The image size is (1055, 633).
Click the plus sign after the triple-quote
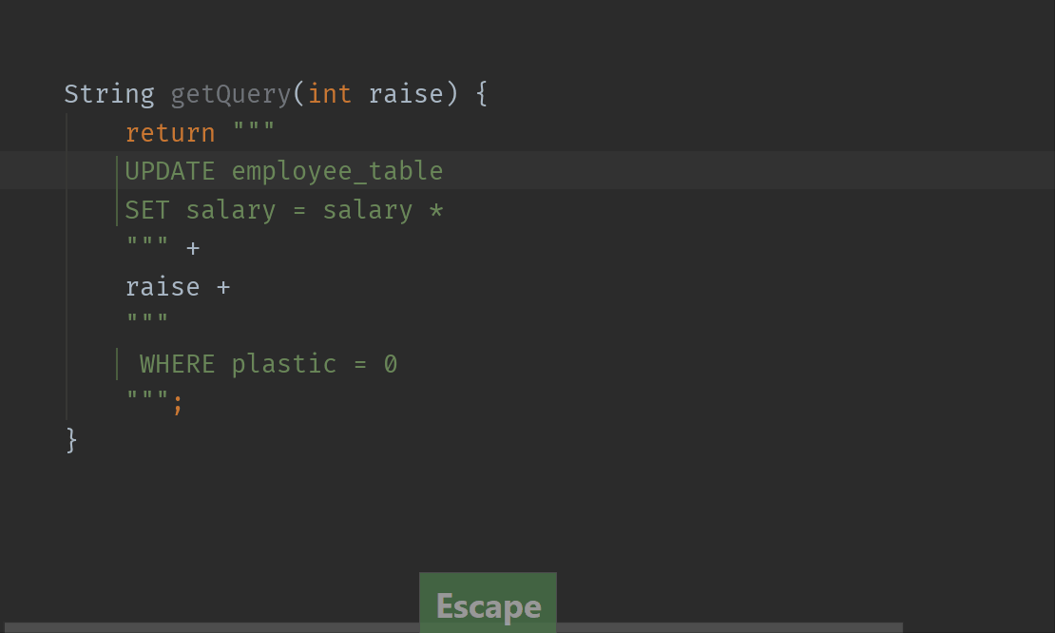point(194,247)
